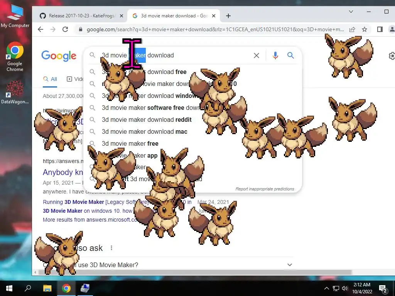395x296 pixels.
Task: Click Chrome icon in taskbar
Action: tap(66, 288)
